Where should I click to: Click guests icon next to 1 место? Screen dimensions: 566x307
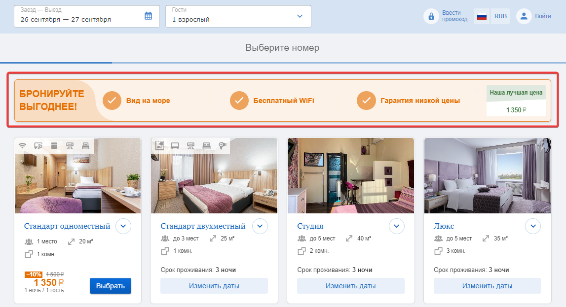29,241
